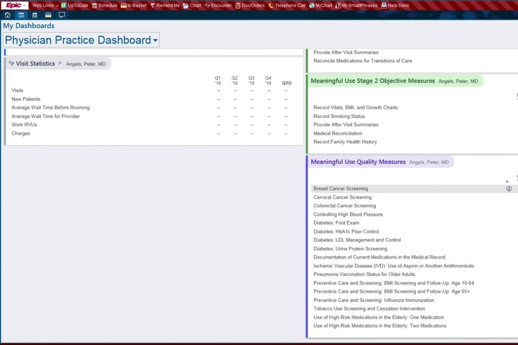
Task: Open MyChart from the toolbar
Action: tap(320, 5)
